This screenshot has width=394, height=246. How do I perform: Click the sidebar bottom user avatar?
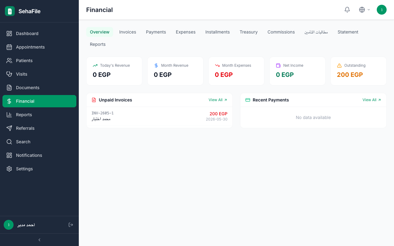(x=9, y=225)
